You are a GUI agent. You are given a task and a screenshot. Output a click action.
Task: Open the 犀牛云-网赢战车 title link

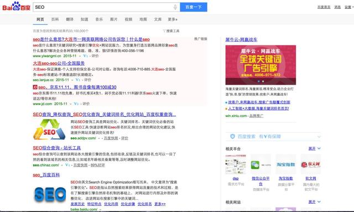(x=241, y=39)
